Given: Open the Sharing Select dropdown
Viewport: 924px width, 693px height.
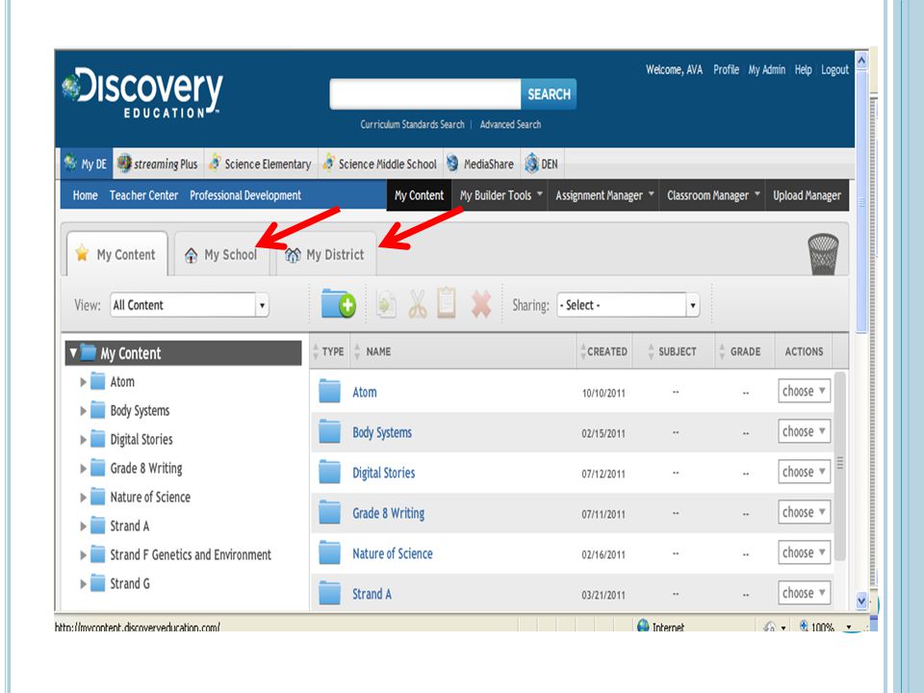Looking at the screenshot, I should (x=629, y=305).
